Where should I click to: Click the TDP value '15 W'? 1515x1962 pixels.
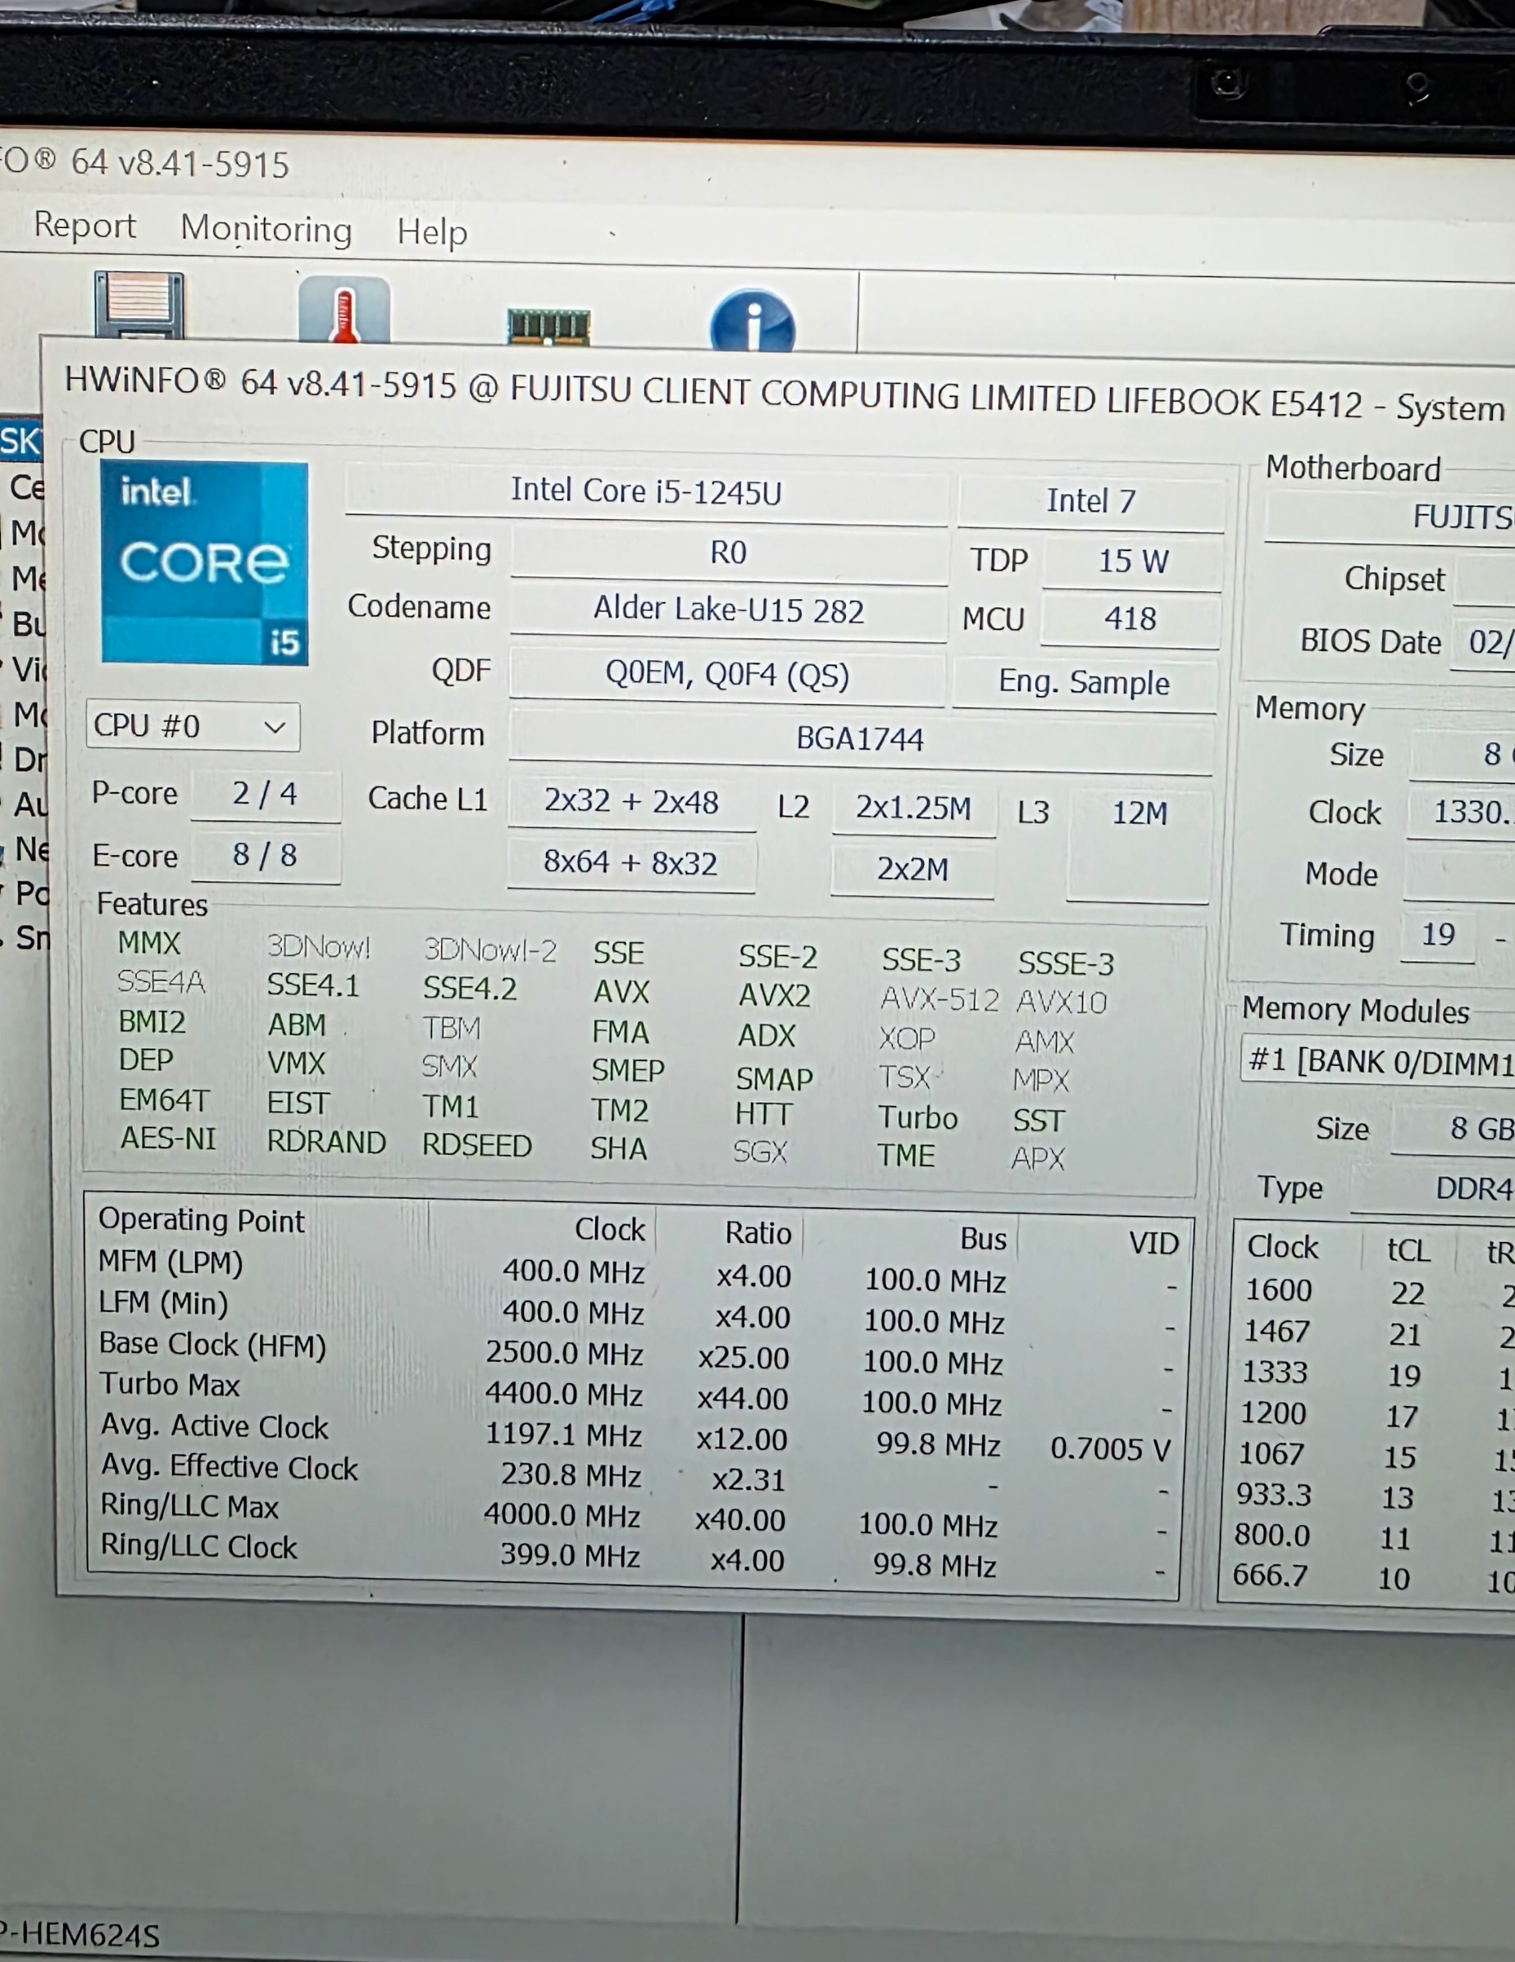click(1132, 562)
